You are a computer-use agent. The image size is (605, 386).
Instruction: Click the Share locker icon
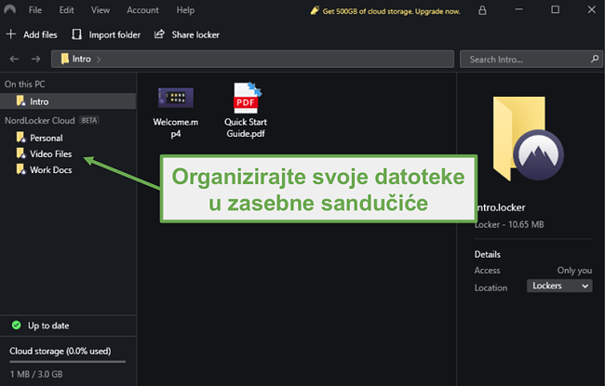tap(159, 33)
